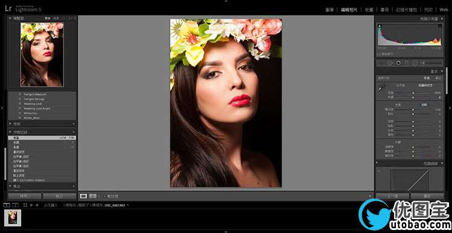The height and width of the screenshot is (233, 452).
Task: Select the Graduated Filter tool
Action: [x=407, y=63]
